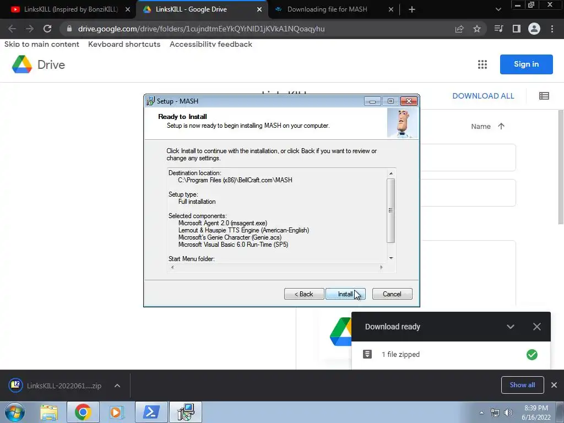Open the Chrome three-dot menu

(x=552, y=29)
